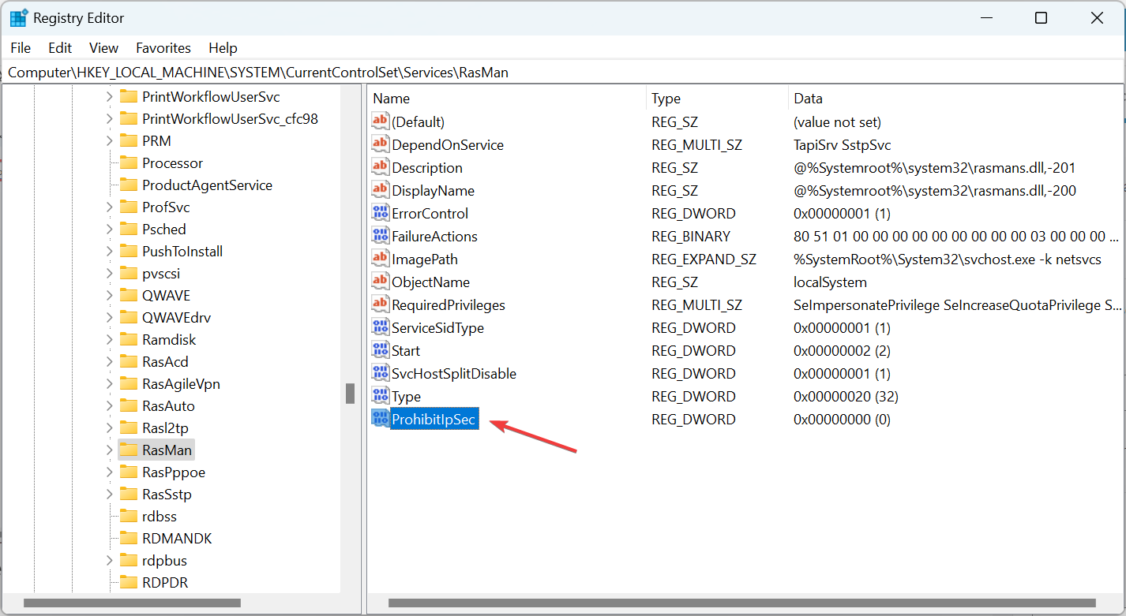Select the RequiredPrivileges value icon
Viewport: 1126px width, 616px height.
coord(381,304)
